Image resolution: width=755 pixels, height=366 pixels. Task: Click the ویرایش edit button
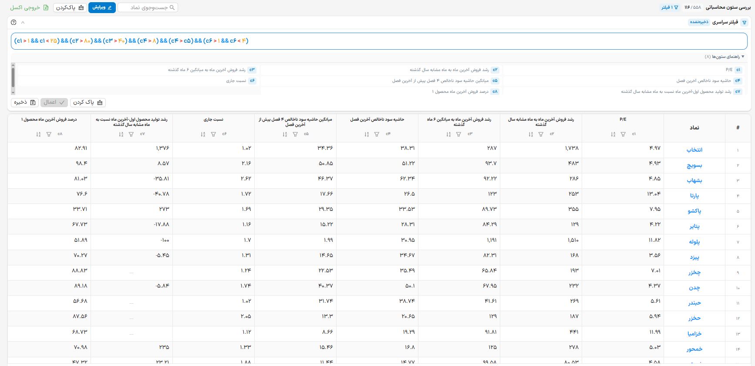pyautogui.click(x=102, y=7)
